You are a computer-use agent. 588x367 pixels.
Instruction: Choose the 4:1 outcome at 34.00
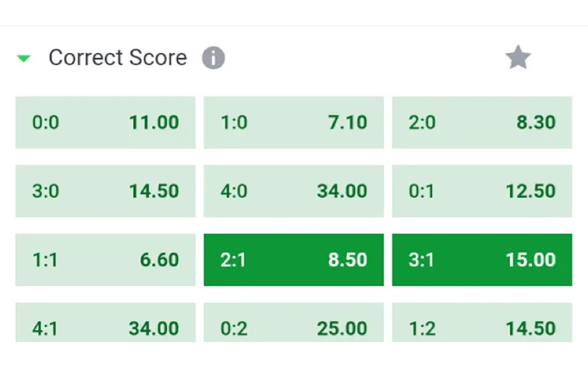pyautogui.click(x=105, y=322)
